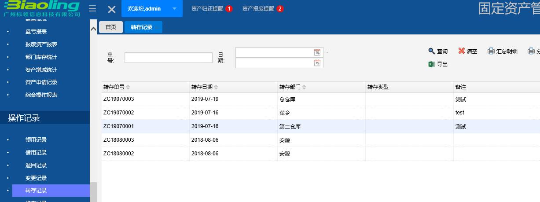Sort table by 转存日期 column
The image size is (540, 202).
coord(204,87)
